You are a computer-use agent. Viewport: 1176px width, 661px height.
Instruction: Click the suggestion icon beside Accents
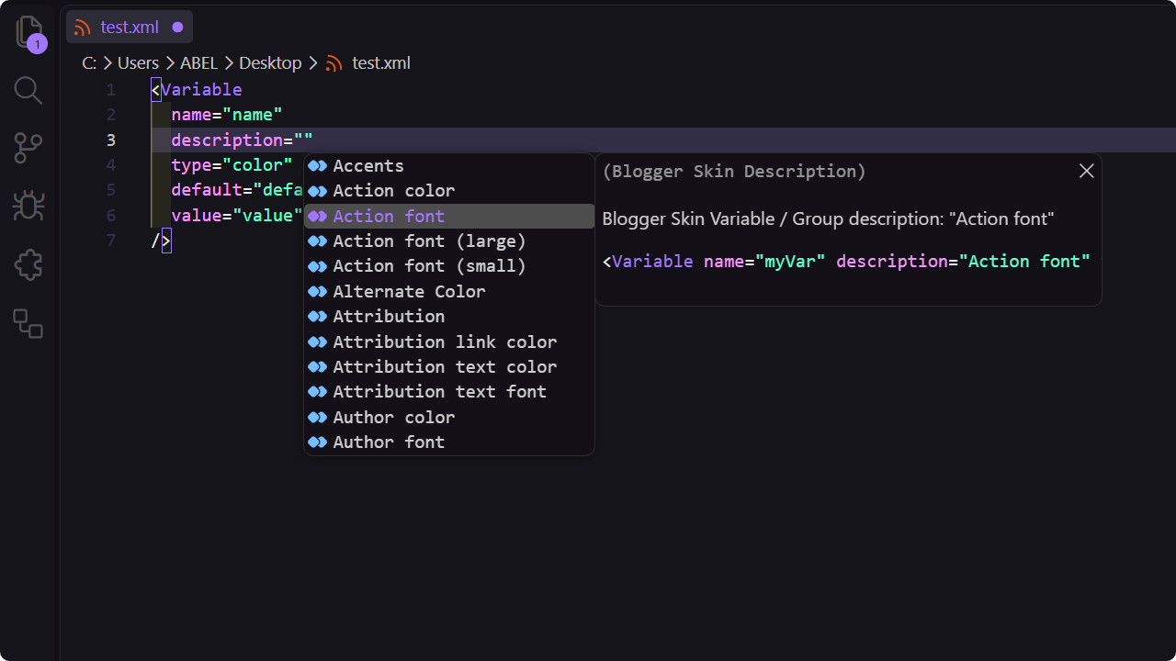point(318,166)
